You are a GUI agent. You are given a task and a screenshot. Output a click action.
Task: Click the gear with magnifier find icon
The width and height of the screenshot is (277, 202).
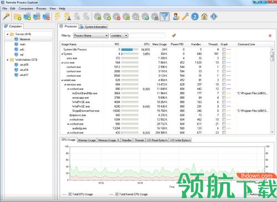coord(136,17)
